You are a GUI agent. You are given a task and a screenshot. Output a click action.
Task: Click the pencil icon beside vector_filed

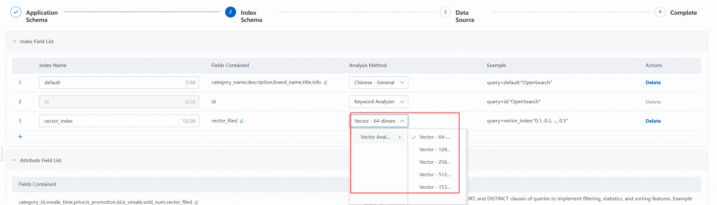click(x=242, y=121)
